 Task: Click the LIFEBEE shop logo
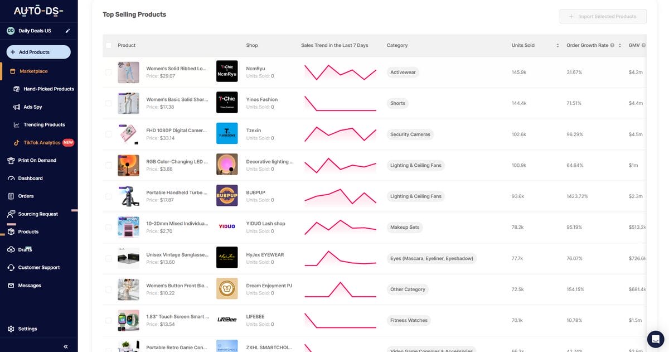227,320
